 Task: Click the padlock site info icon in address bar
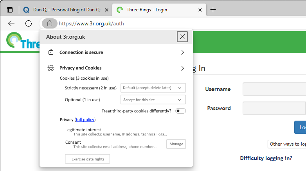click(50, 23)
